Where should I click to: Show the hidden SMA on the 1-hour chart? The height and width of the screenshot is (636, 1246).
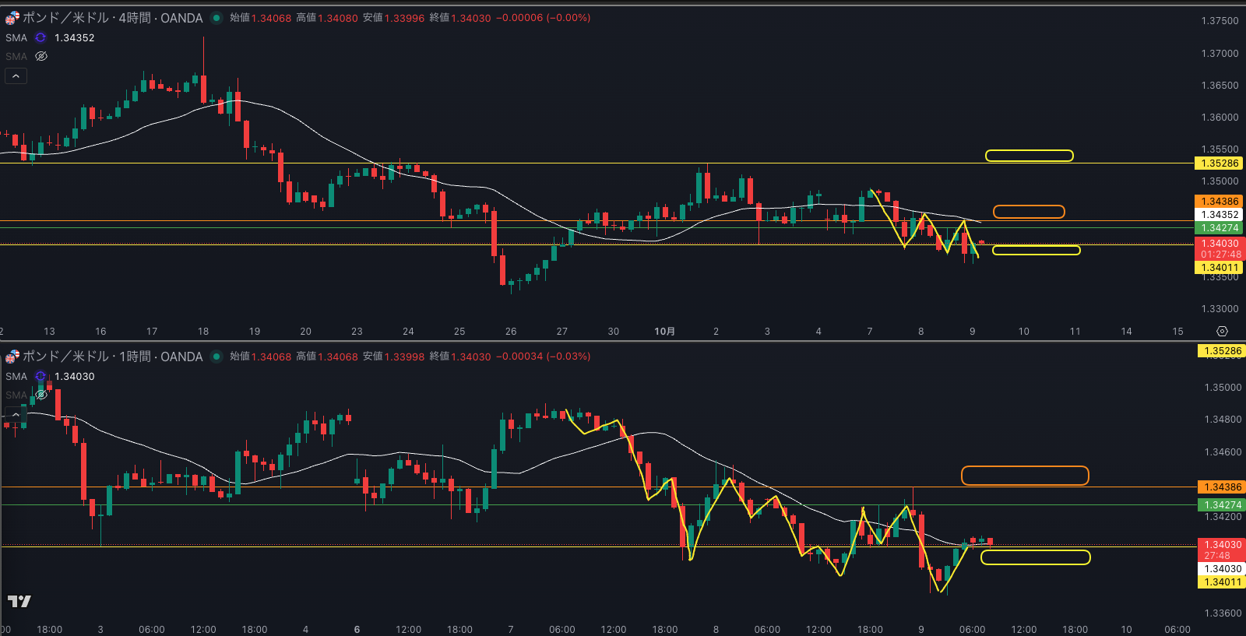[x=41, y=395]
